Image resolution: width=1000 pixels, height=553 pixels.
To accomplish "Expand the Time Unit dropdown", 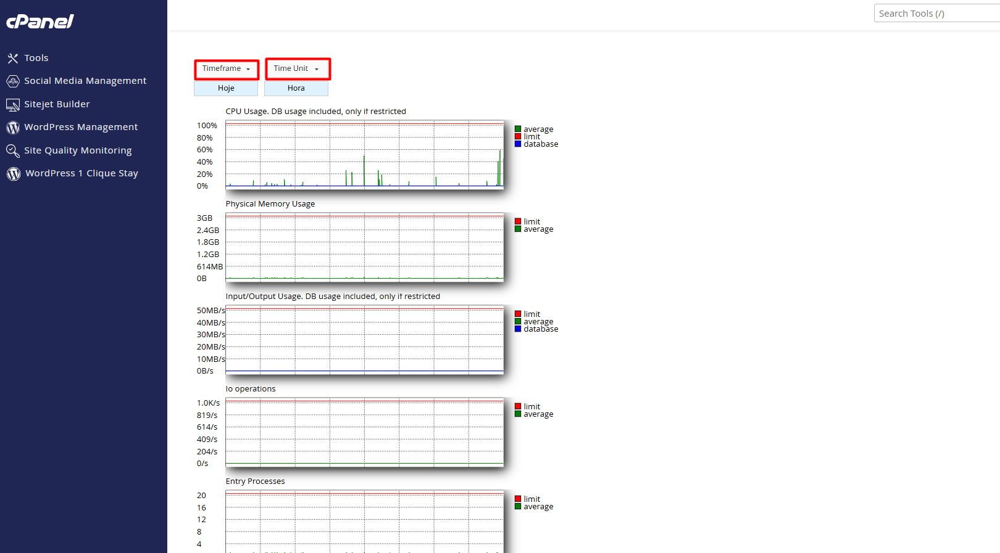I will (297, 69).
